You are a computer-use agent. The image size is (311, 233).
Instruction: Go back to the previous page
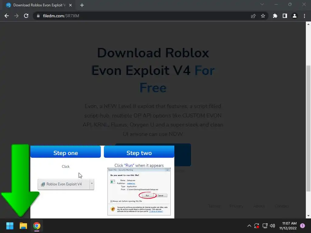point(7,16)
